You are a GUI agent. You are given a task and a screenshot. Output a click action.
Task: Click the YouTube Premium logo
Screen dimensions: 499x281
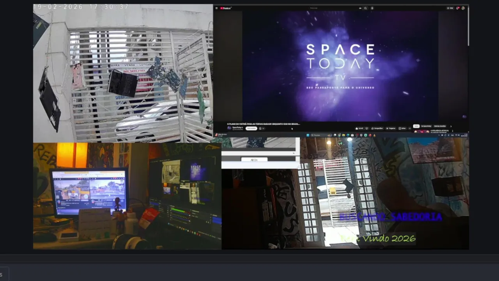coord(225,8)
